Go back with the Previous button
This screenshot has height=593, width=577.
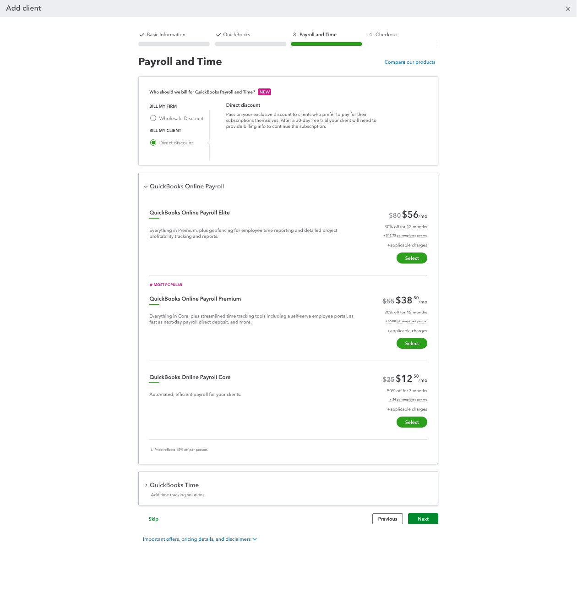(x=387, y=519)
